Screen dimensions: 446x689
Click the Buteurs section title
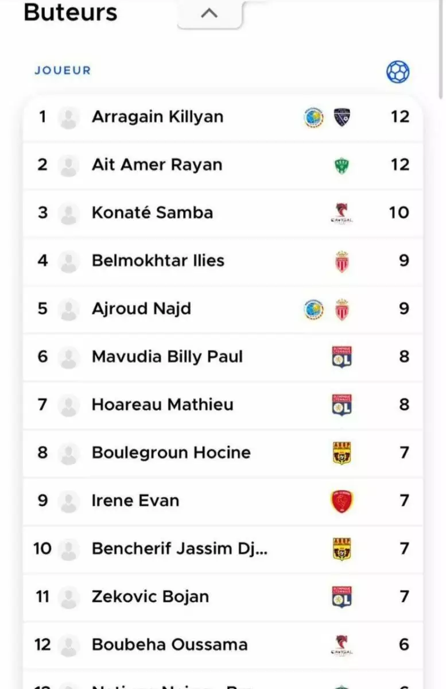click(x=71, y=13)
